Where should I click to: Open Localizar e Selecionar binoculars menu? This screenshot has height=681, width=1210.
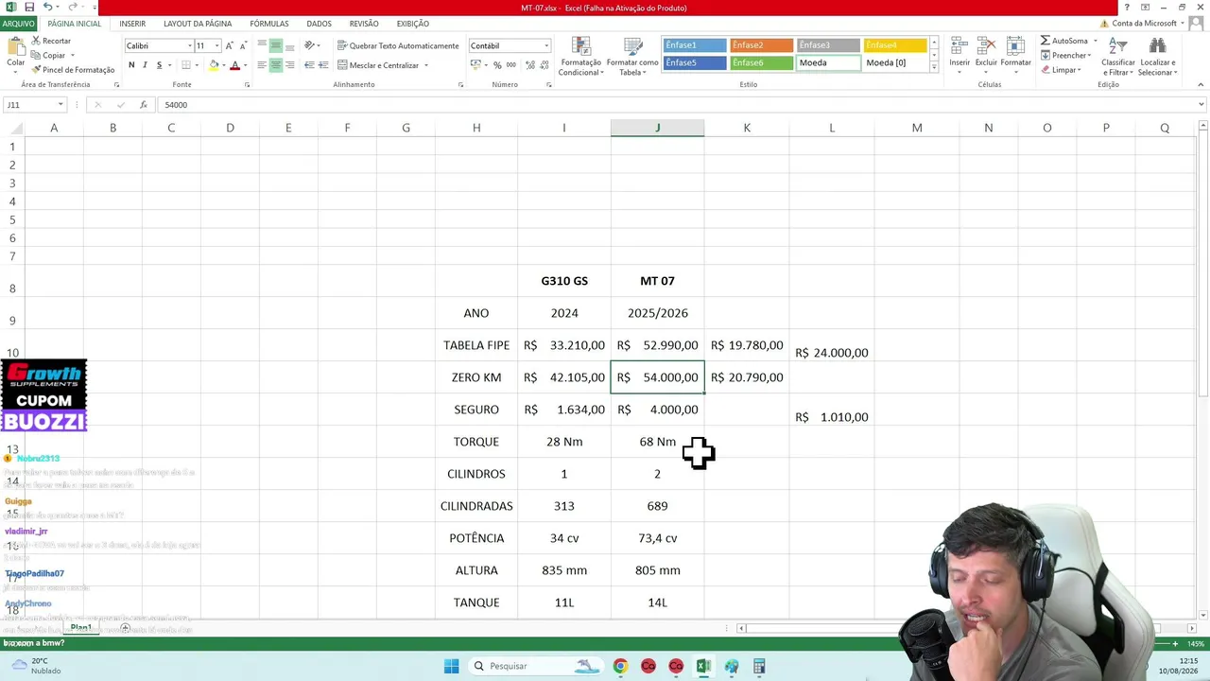coord(1157,57)
